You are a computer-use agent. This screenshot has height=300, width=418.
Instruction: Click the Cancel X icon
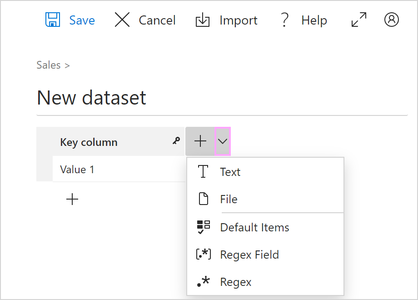coord(122,20)
